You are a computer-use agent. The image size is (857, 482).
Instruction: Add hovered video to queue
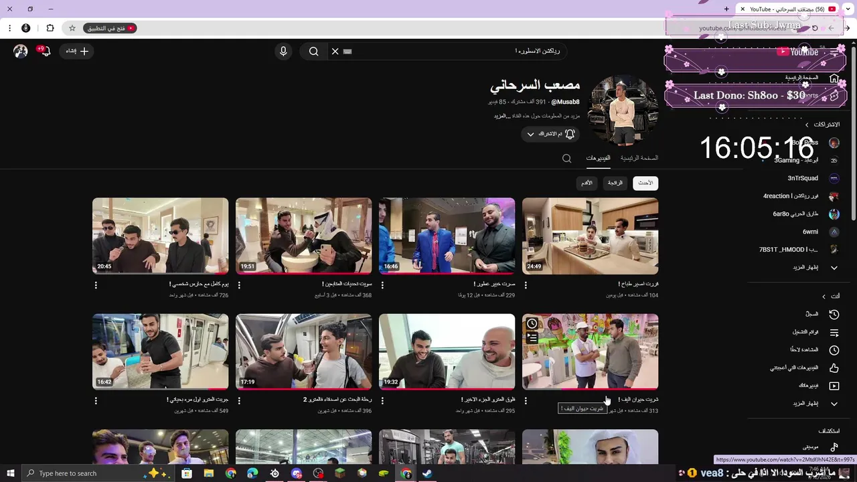click(x=532, y=338)
